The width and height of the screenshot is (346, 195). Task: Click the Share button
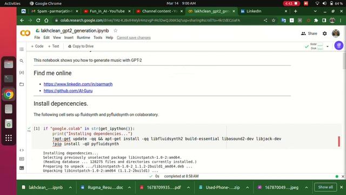309,34
